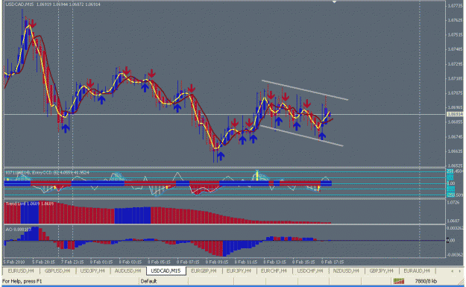Image resolution: width=466 pixels, height=287 pixels.
Task: Click the connection status bars icon
Action: pyautogui.click(x=399, y=281)
